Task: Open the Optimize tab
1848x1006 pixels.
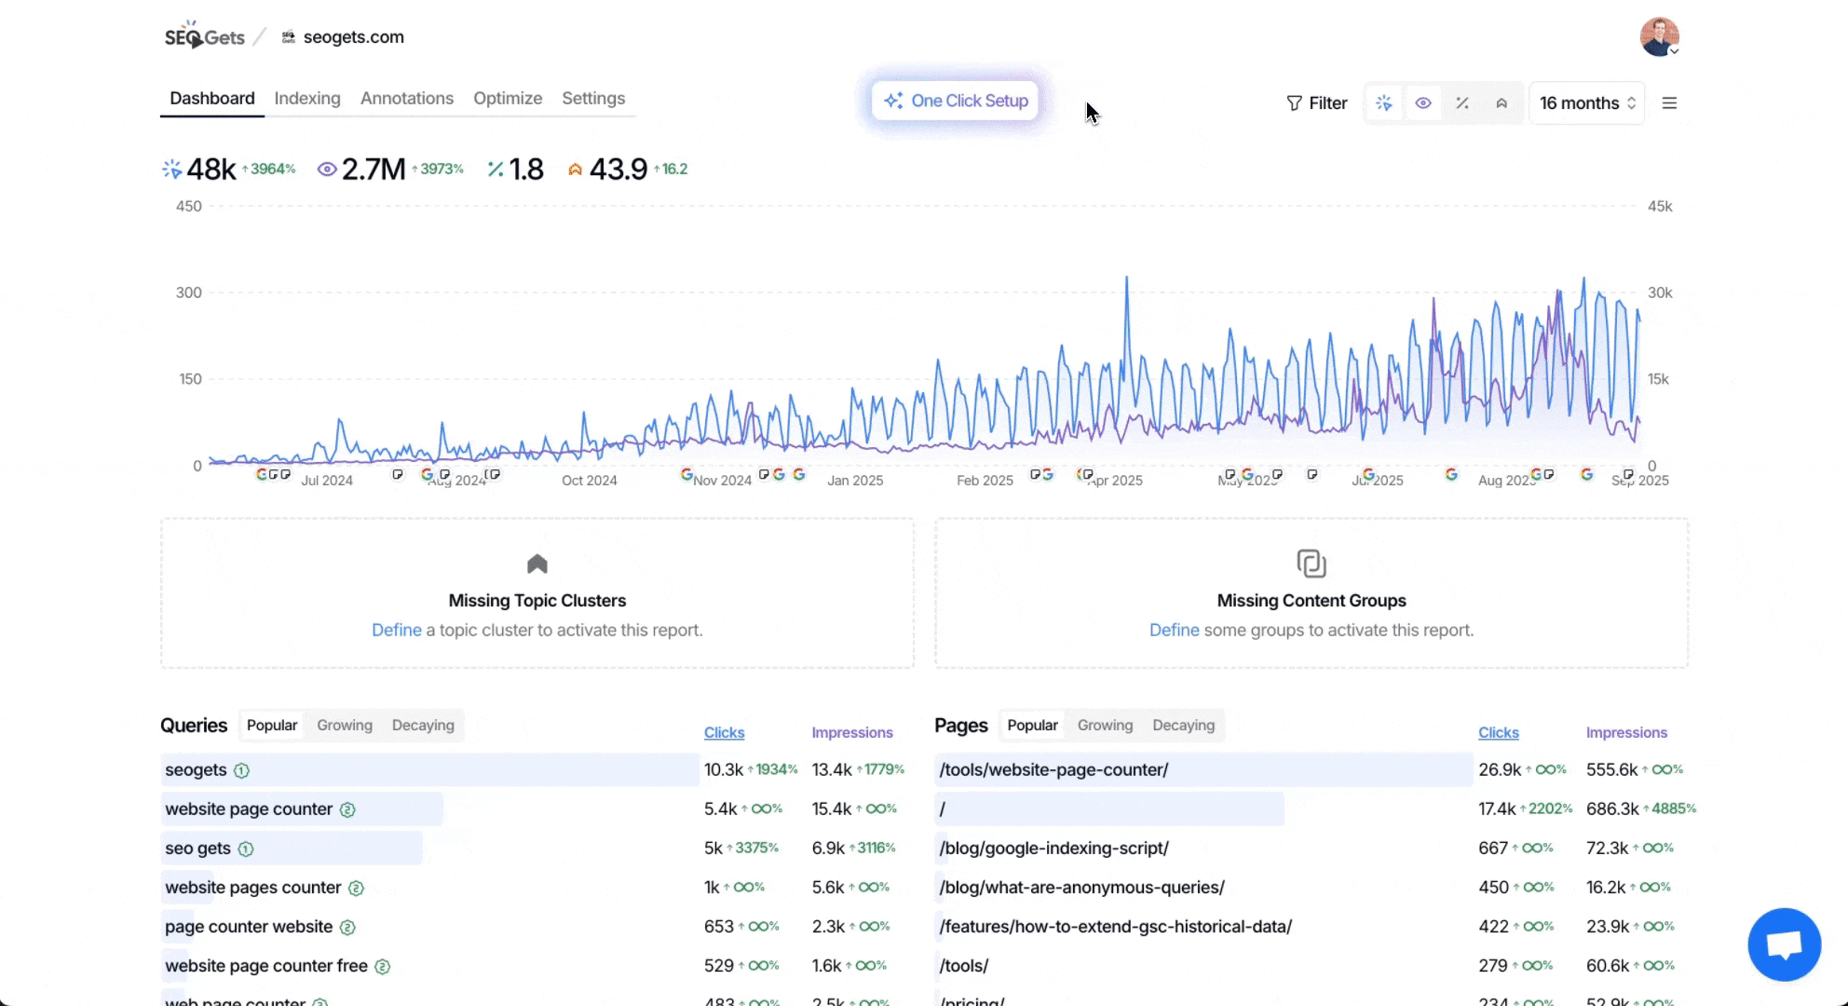Action: pyautogui.click(x=508, y=99)
